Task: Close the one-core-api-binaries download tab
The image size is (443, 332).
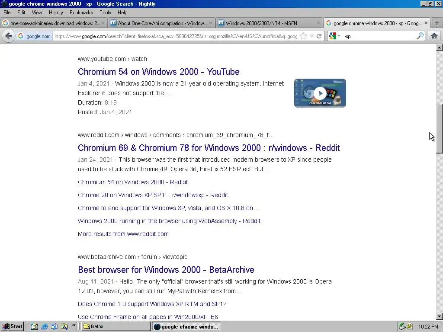Action: pyautogui.click(x=103, y=23)
